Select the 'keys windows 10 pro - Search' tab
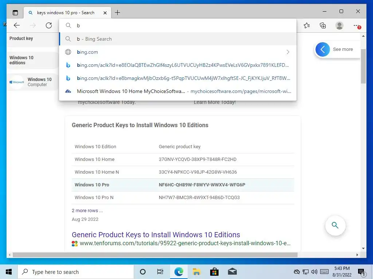 click(67, 13)
